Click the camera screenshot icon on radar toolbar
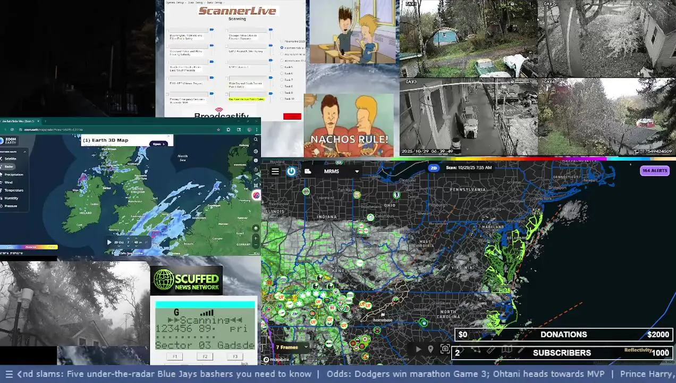The width and height of the screenshot is (676, 383). [445, 348]
